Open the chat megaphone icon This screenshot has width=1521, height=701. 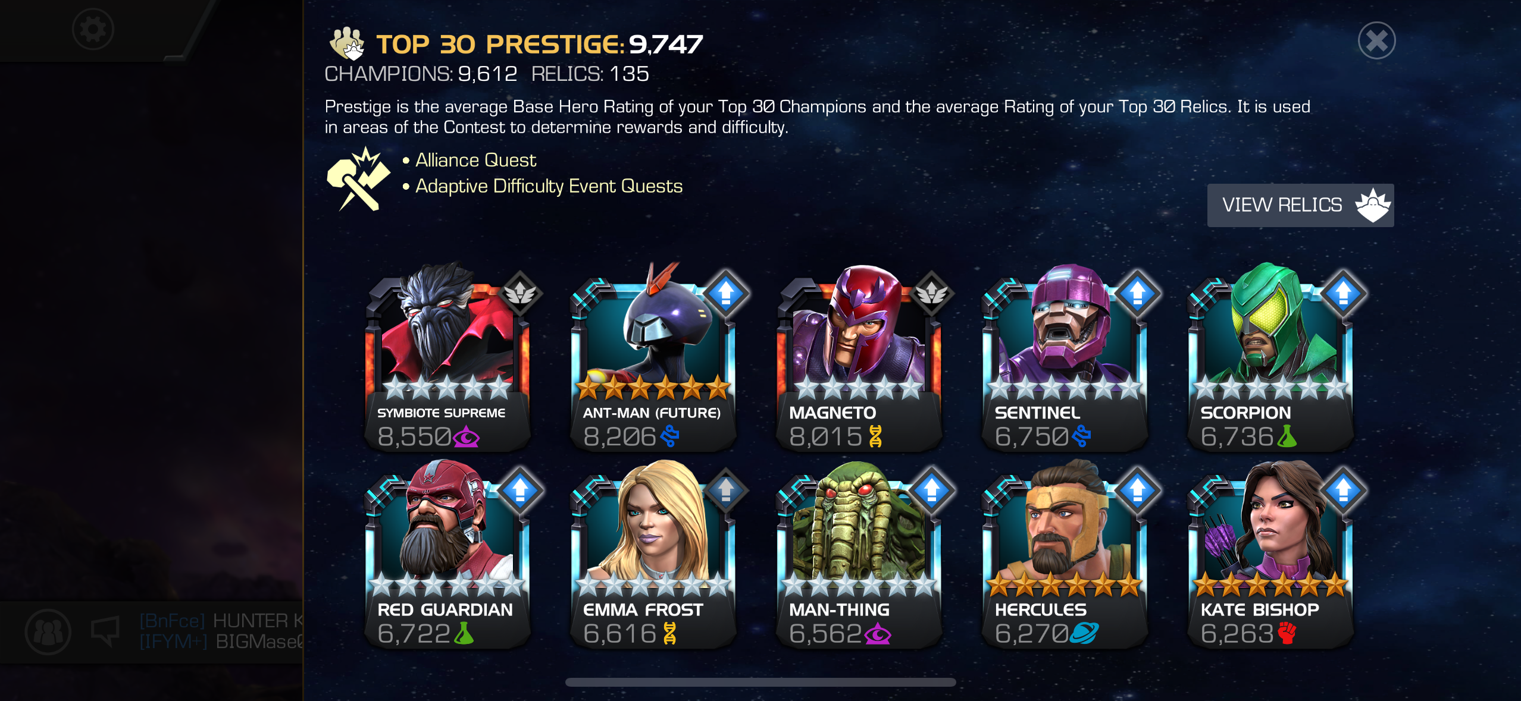[105, 630]
